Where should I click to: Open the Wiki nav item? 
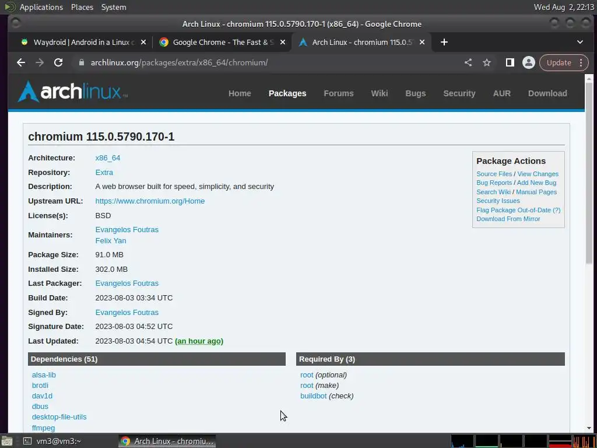pos(379,93)
